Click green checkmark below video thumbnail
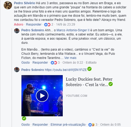 [x=24, y=118]
